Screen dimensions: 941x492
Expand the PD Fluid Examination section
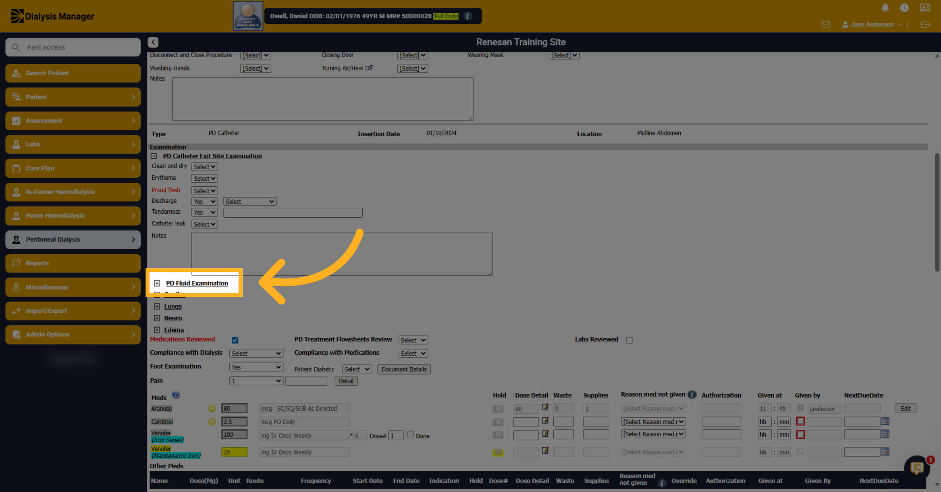(x=157, y=283)
